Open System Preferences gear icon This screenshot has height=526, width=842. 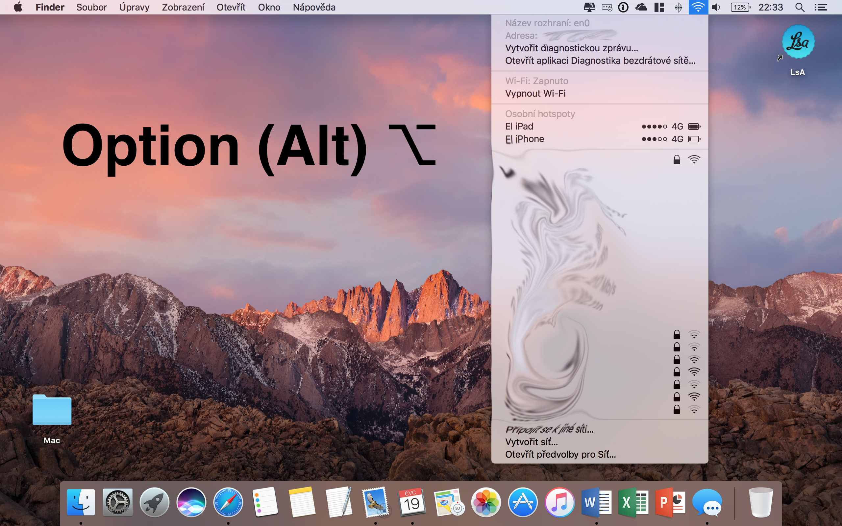click(x=118, y=502)
